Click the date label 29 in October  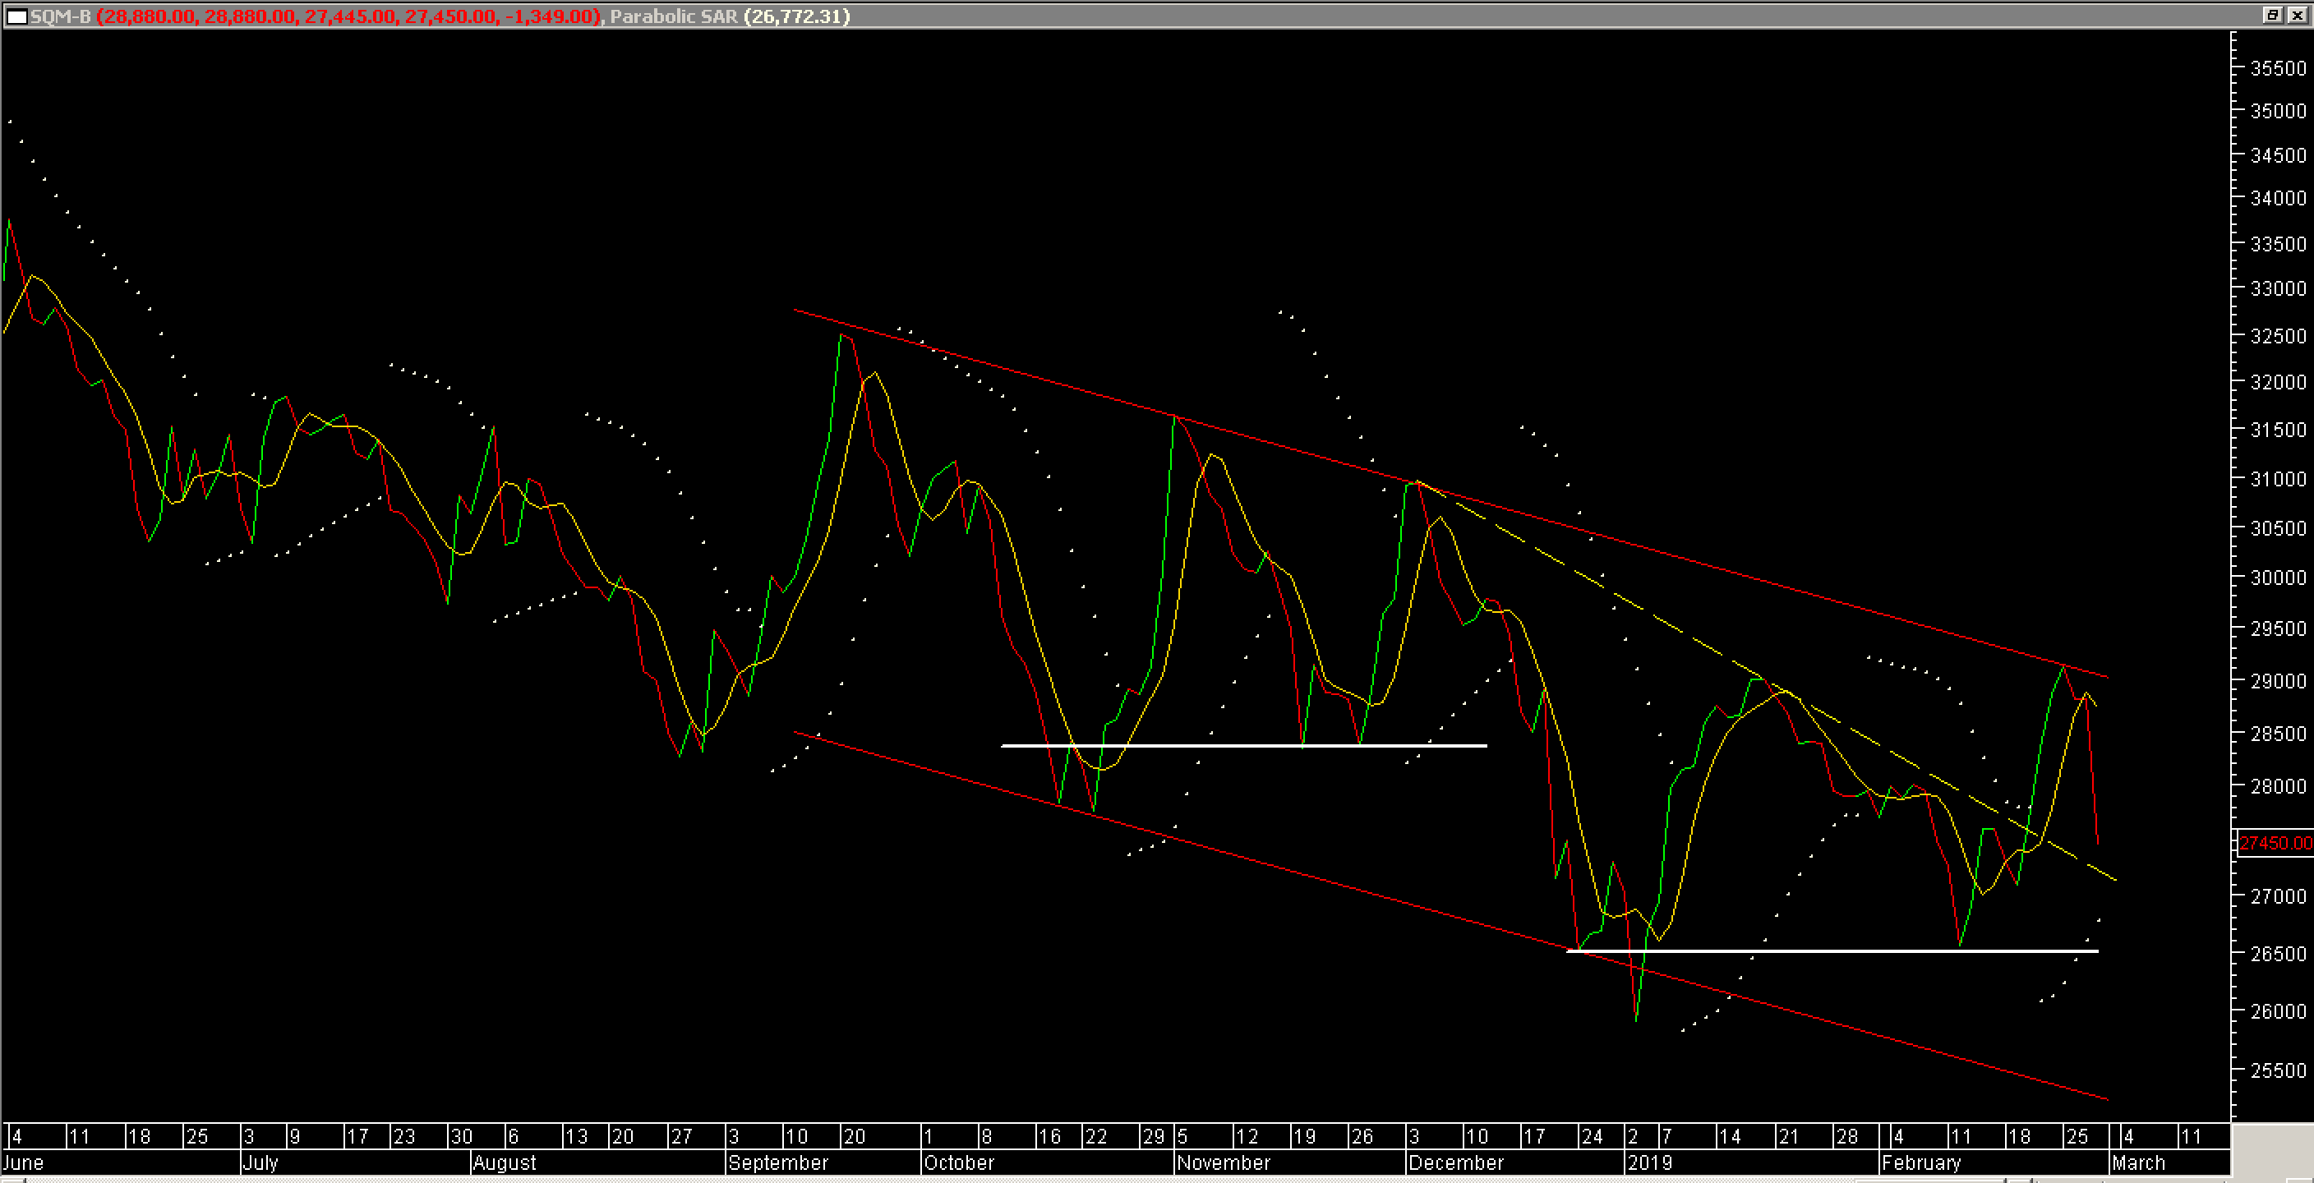point(1154,1136)
